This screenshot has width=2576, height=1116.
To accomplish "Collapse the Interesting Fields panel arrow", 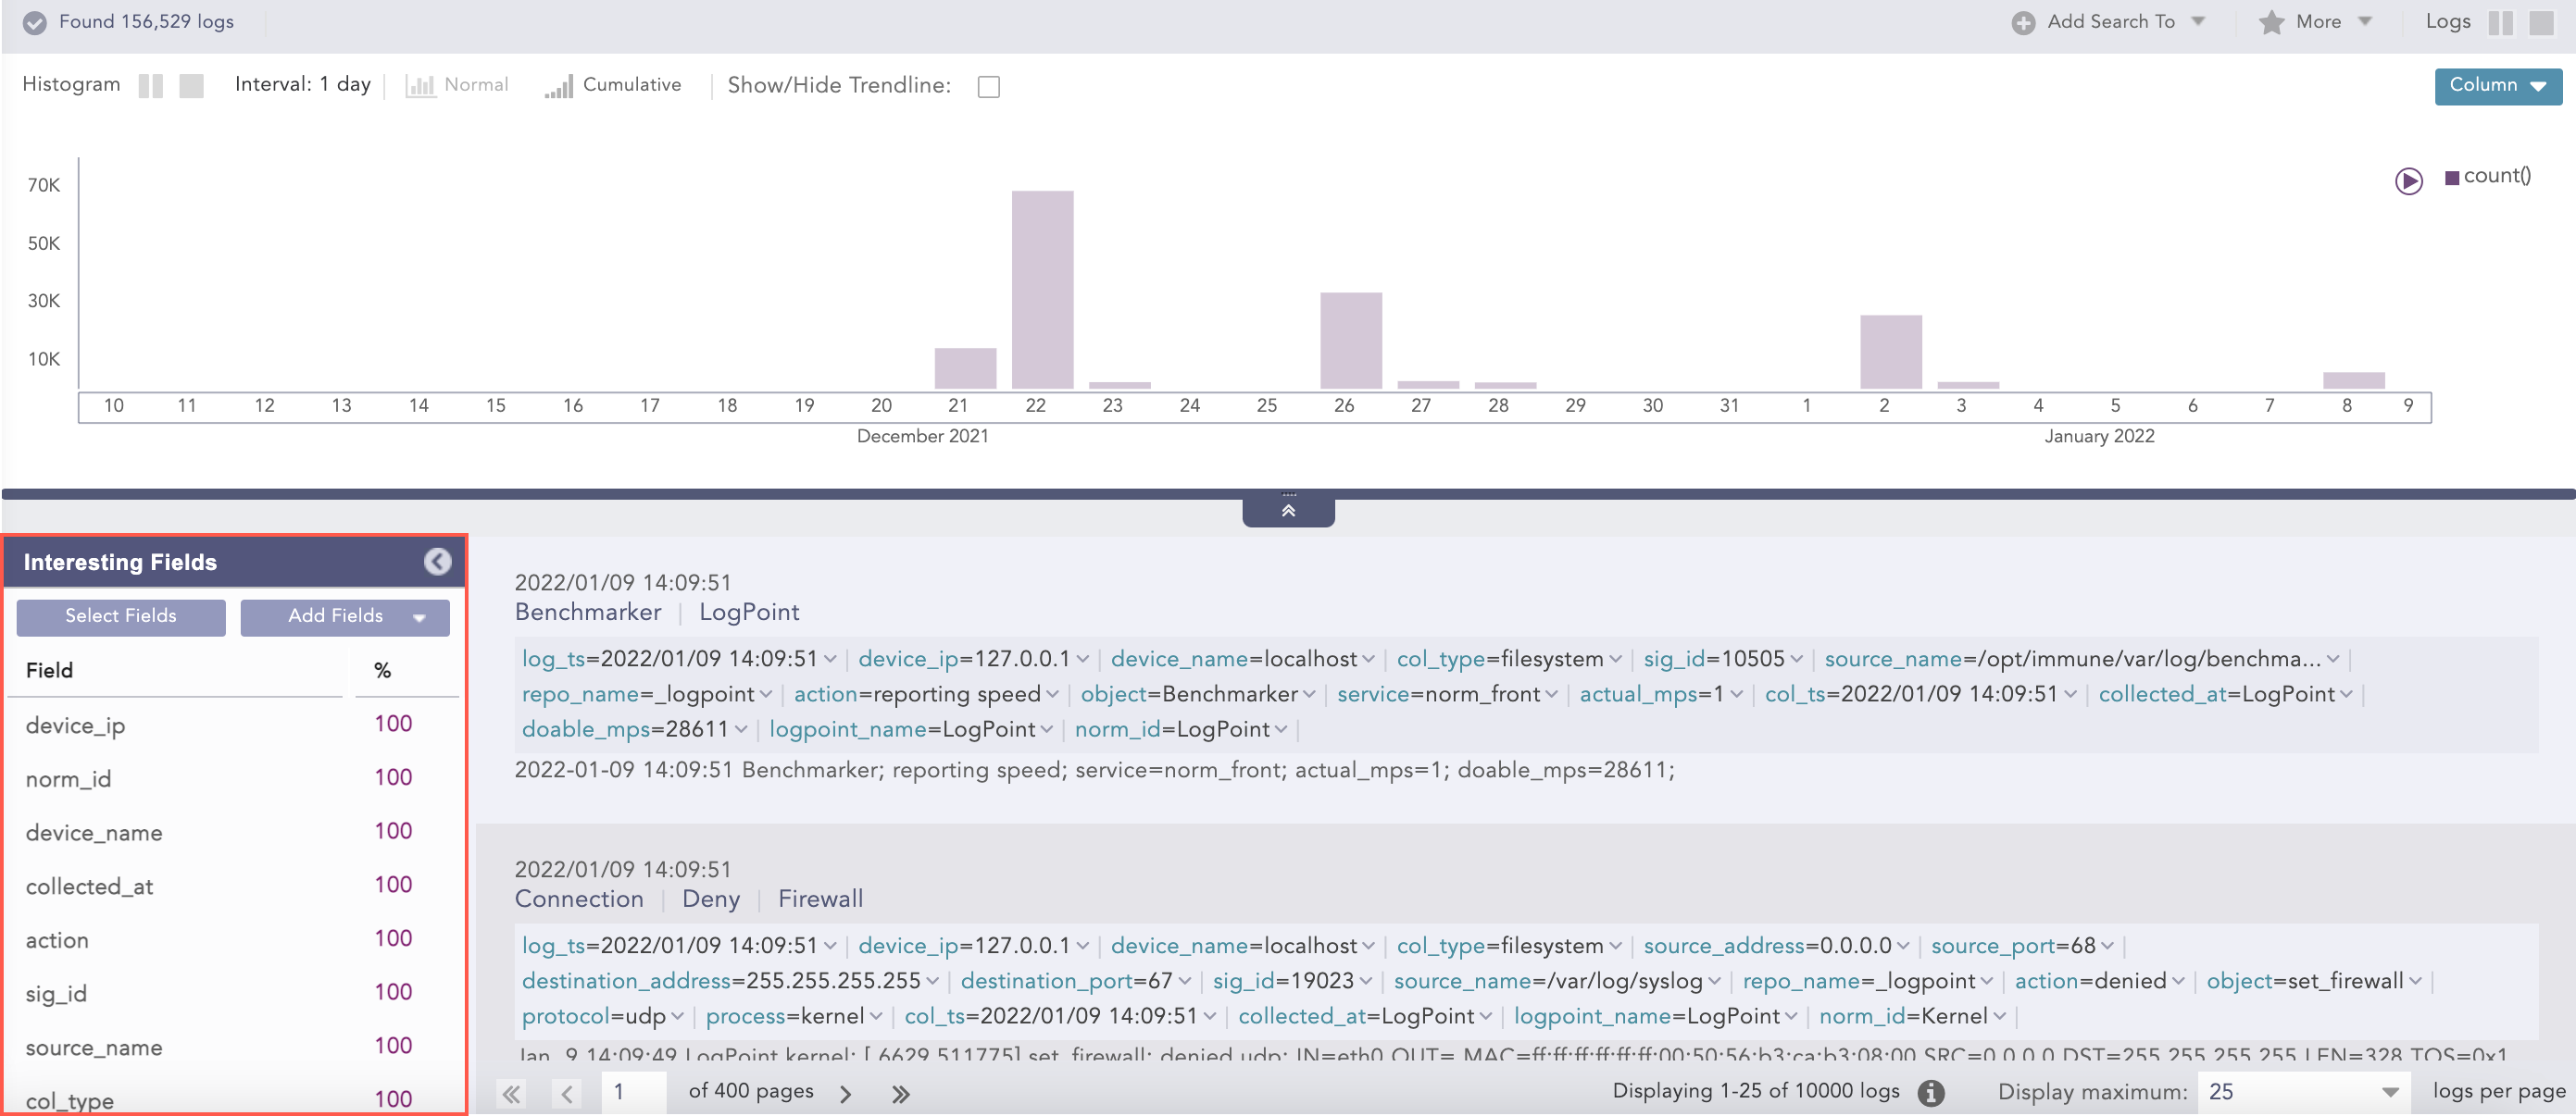I will (437, 562).
